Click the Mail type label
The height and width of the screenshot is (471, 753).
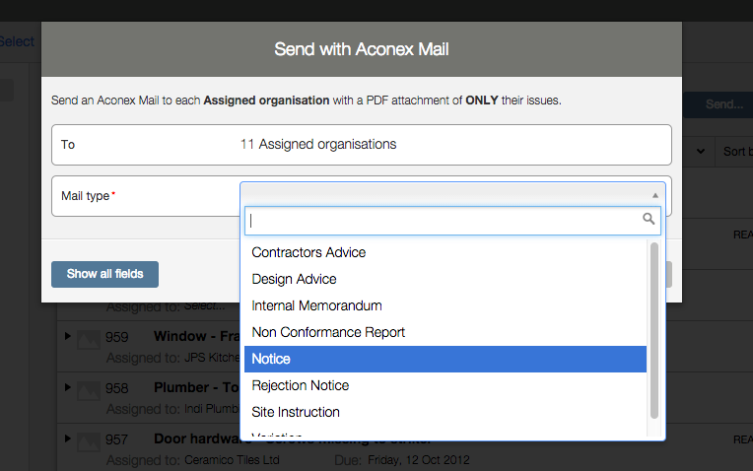pos(86,196)
